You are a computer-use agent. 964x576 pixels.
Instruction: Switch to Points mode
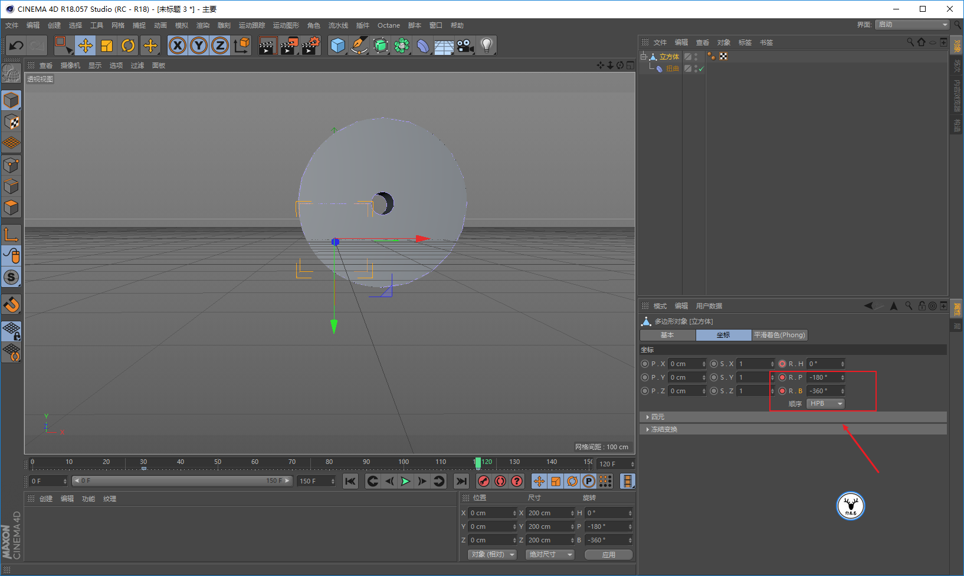pos(11,165)
